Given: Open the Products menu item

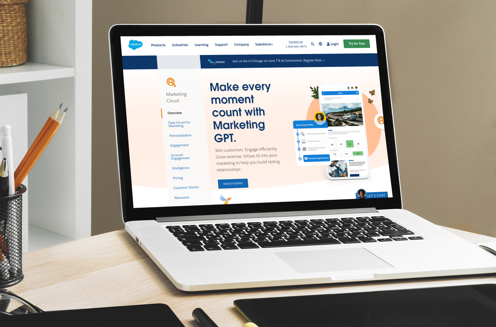Looking at the screenshot, I should [x=158, y=45].
